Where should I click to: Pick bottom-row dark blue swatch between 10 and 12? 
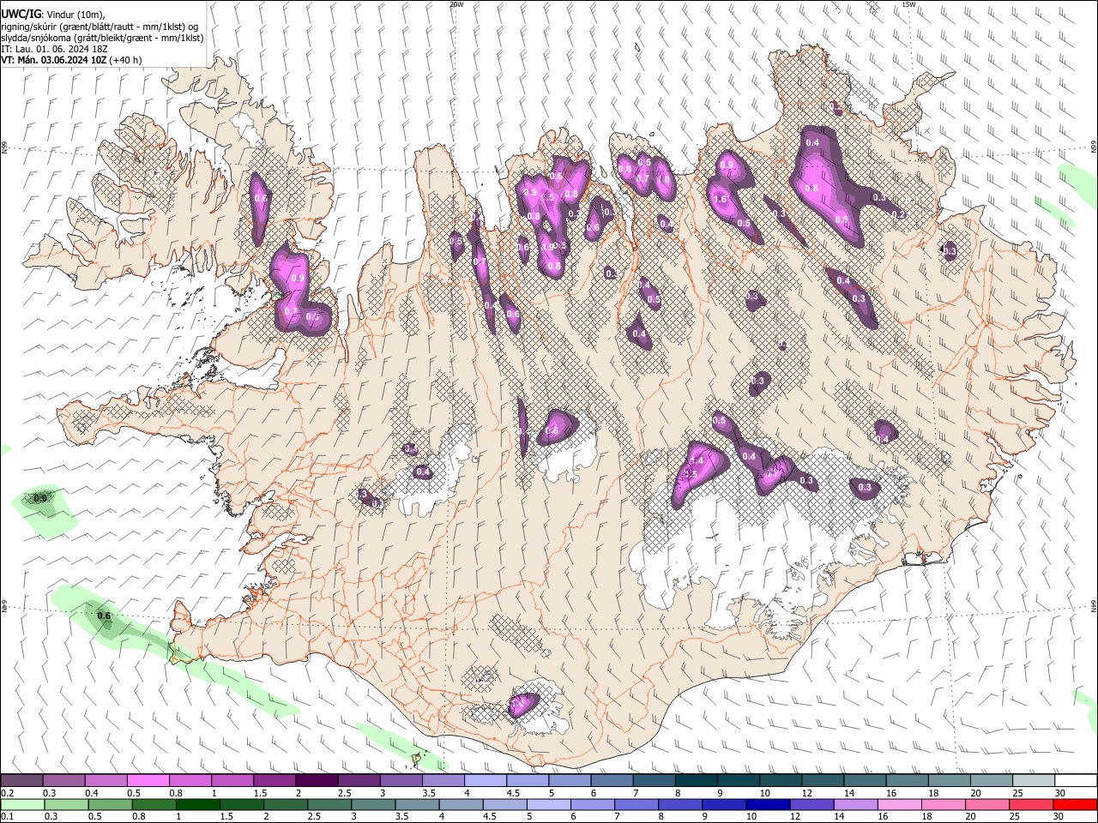(x=767, y=805)
